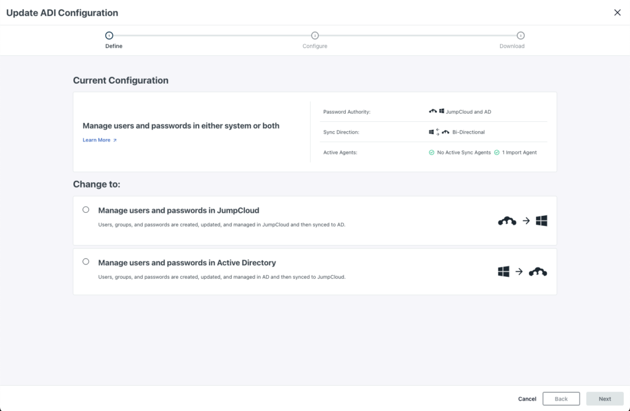The height and width of the screenshot is (411, 630).
Task: Open the Learn More link
Action: 97,140
